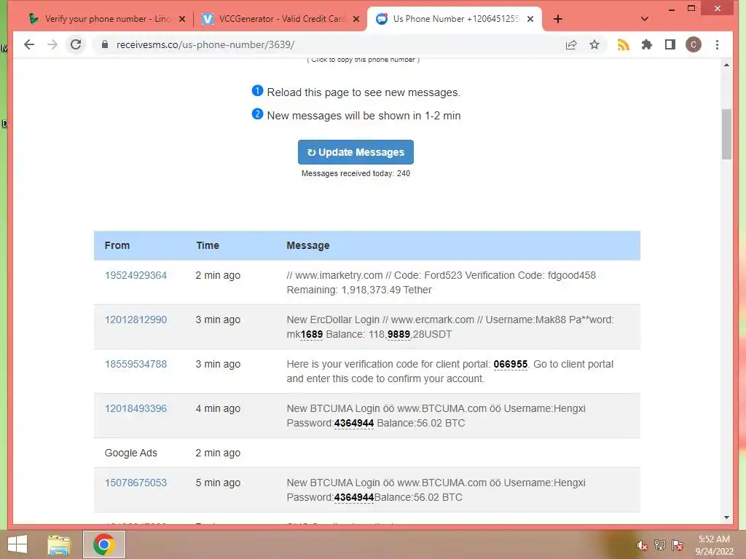Switch to the VCCGenerator tab
The width and height of the screenshot is (746, 559).
(280, 19)
